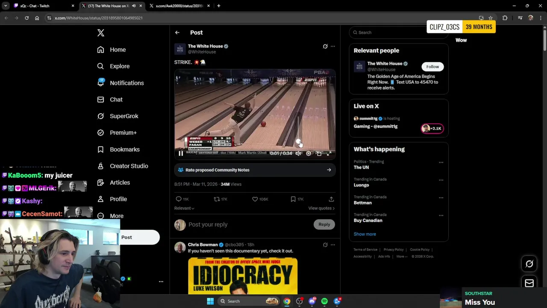Open Terms of Service link
This screenshot has height=308, width=547.
coord(365,250)
